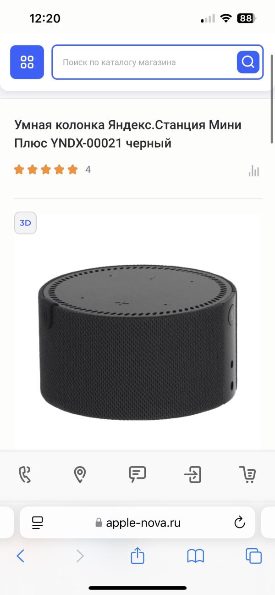Tap the login door arrow icon
The height and width of the screenshot is (595, 275).
[x=193, y=474]
